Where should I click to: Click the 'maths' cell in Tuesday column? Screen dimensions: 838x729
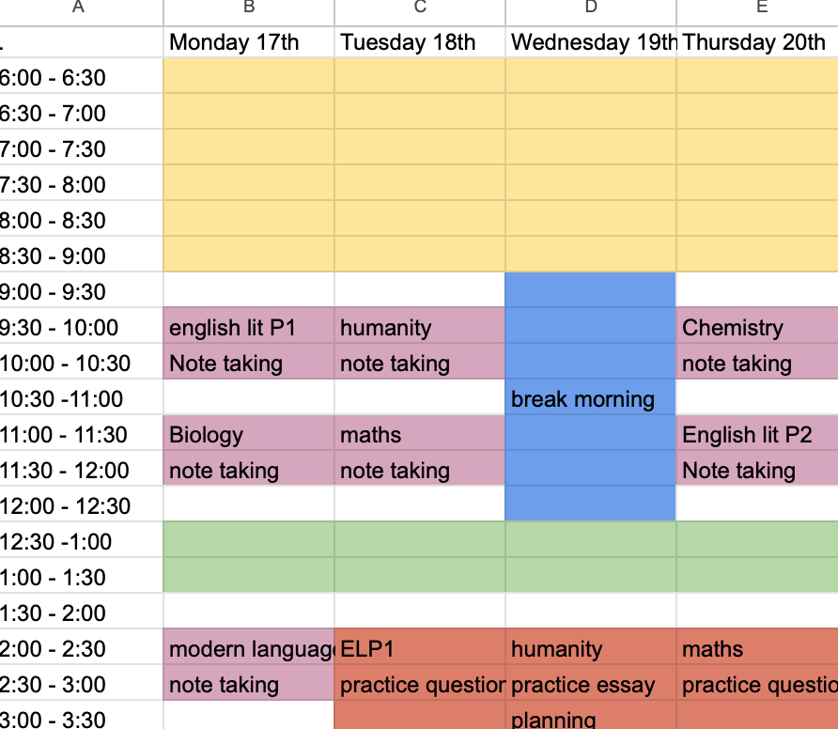click(420, 435)
